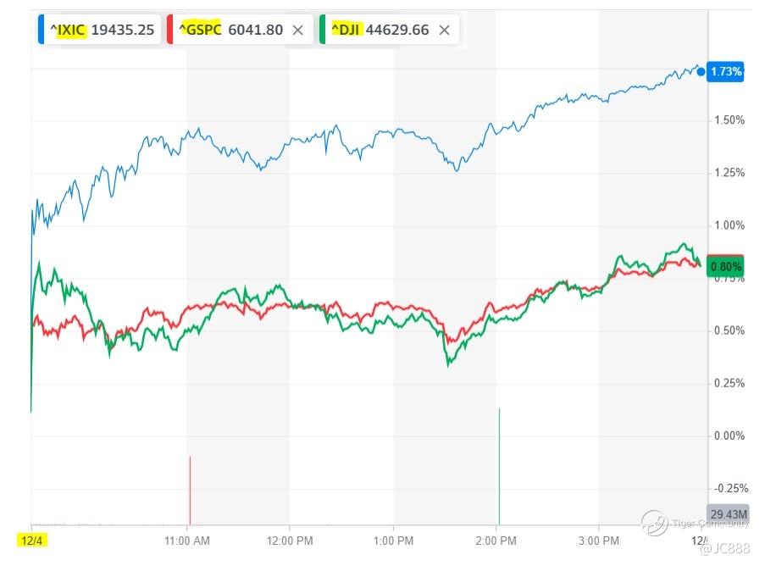Click the green 0.80% value tag
Viewport: 765px width, 566px height.
point(725,267)
